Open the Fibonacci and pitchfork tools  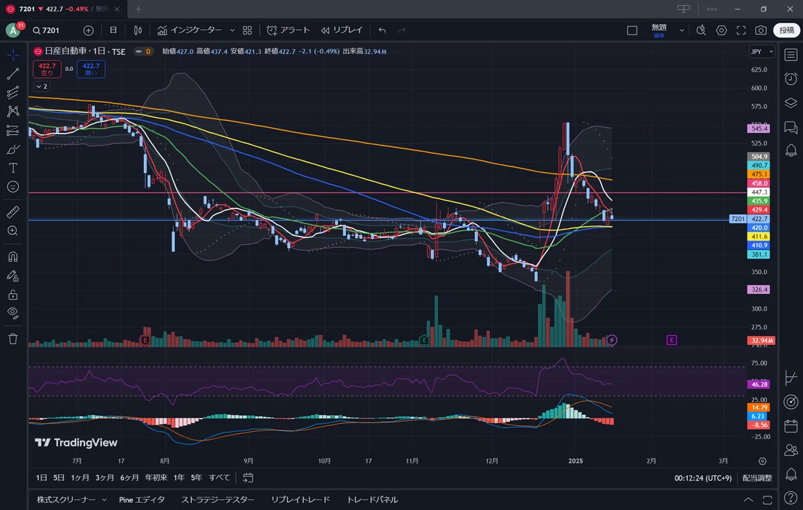(13, 93)
